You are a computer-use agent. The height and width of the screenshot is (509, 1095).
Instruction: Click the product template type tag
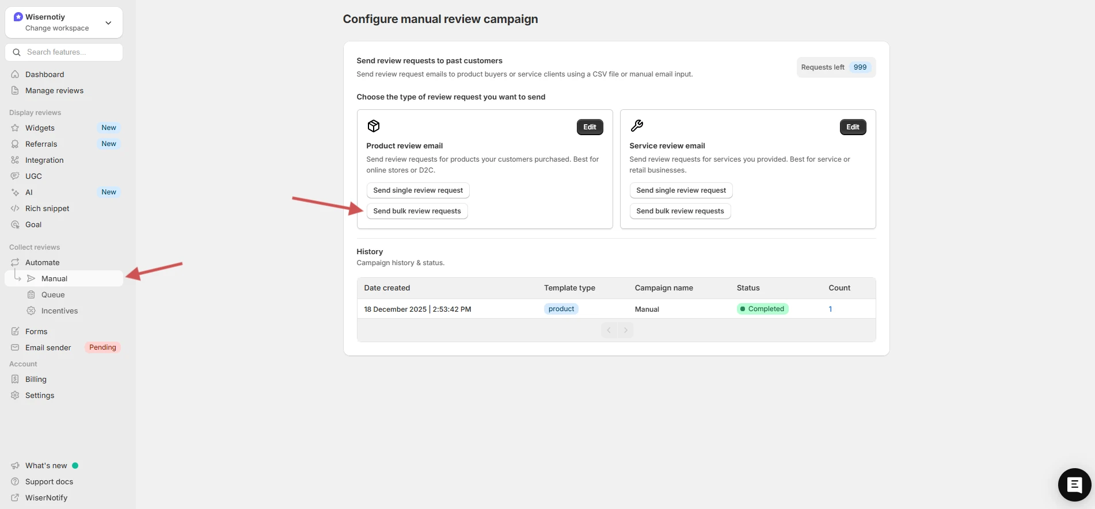tap(561, 309)
